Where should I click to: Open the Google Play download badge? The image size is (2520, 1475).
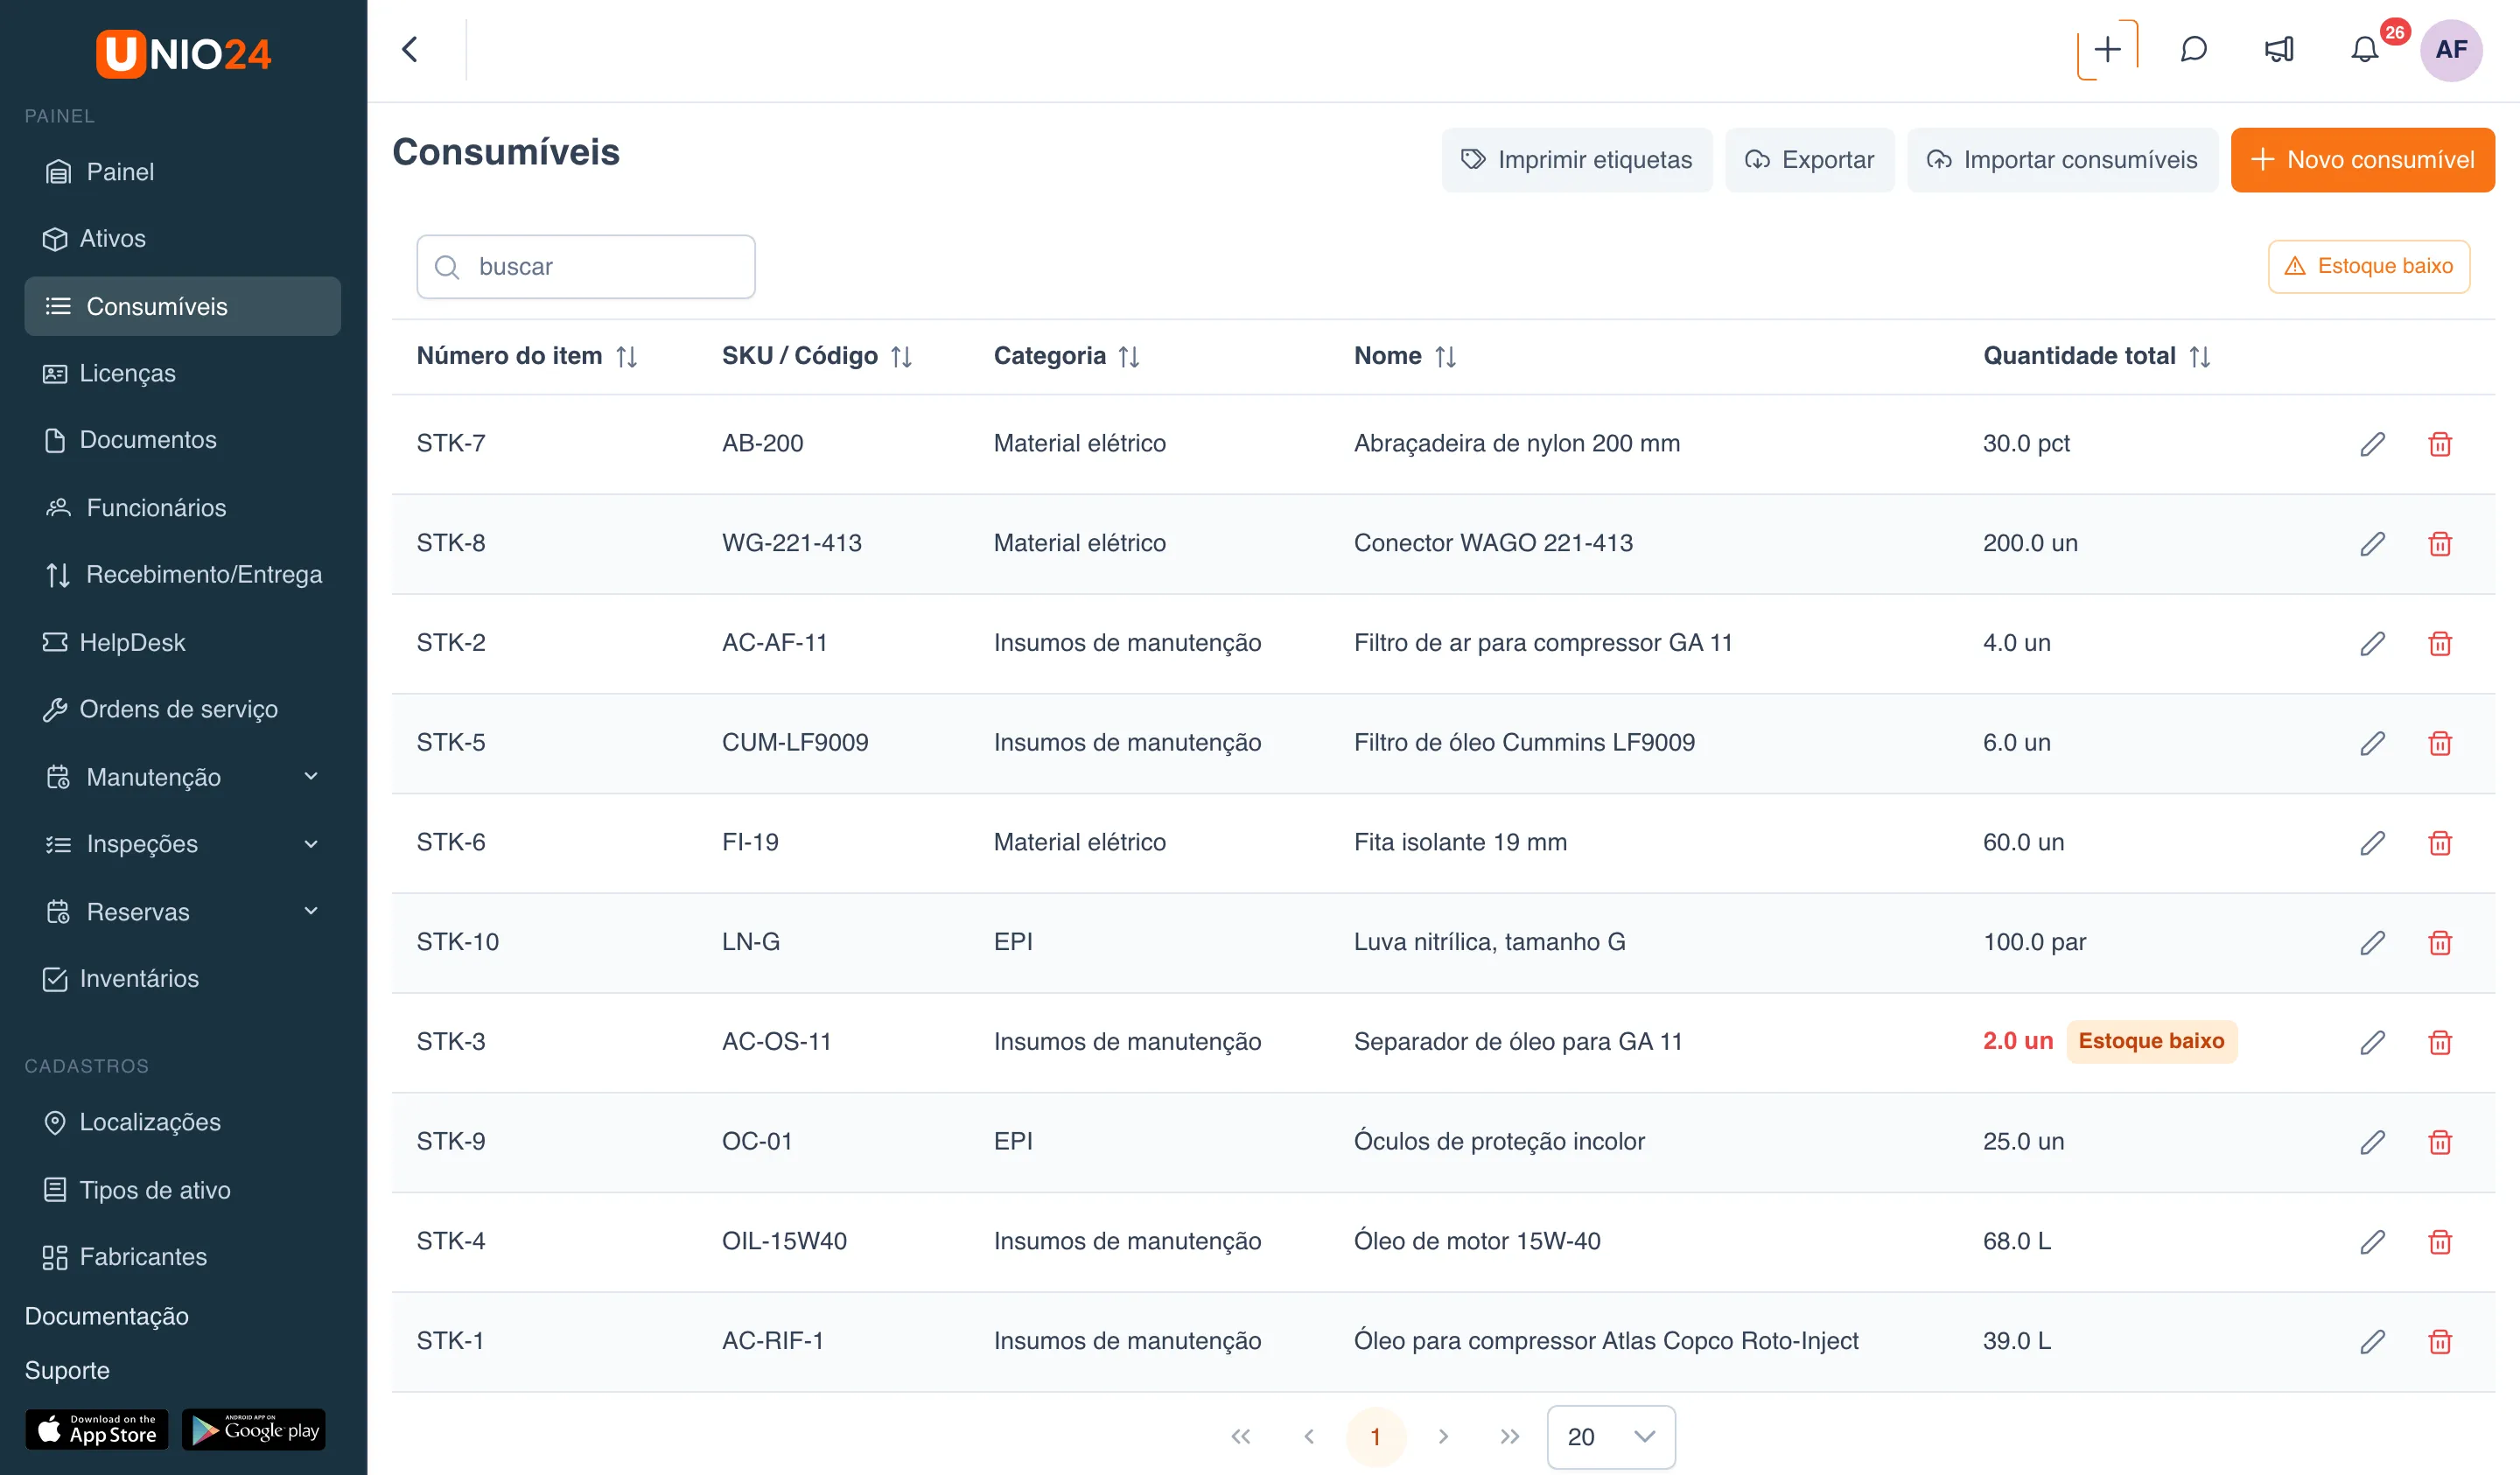pos(254,1429)
